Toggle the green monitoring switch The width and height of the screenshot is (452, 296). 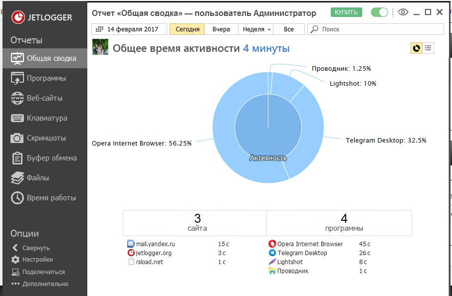tap(379, 12)
